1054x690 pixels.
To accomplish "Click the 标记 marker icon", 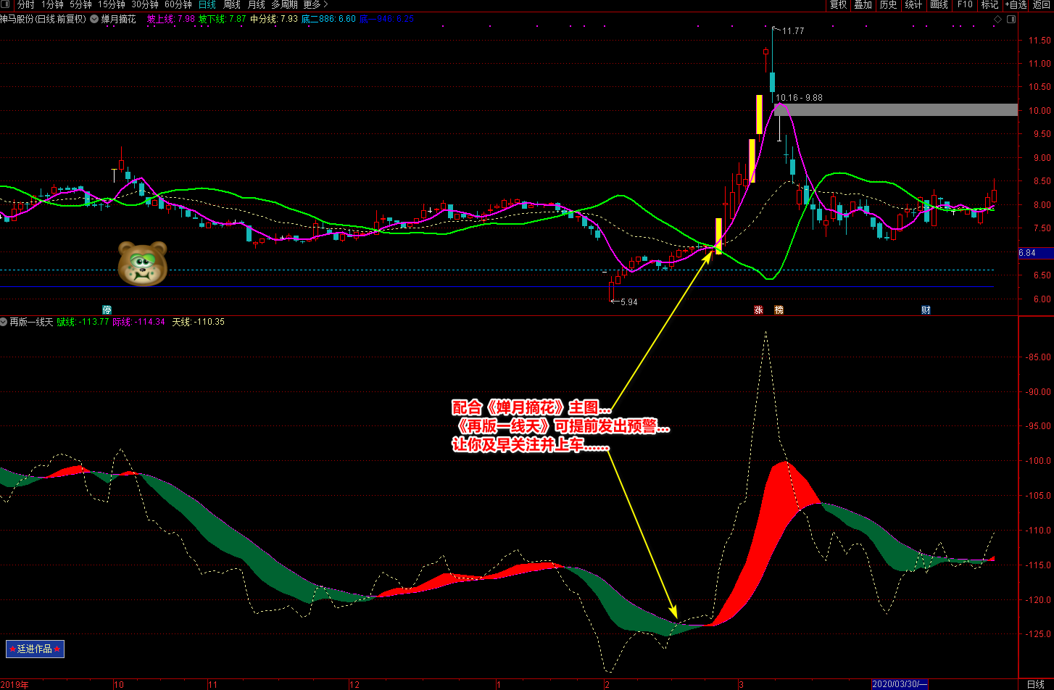I will point(989,5).
